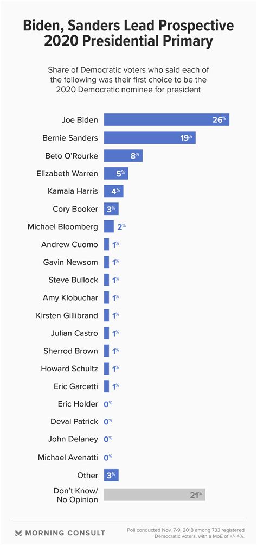
Task: Select the Michael Avenatti 0% value
Action: click(x=108, y=457)
